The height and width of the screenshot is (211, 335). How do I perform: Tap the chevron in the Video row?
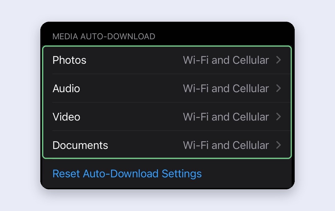click(x=278, y=117)
